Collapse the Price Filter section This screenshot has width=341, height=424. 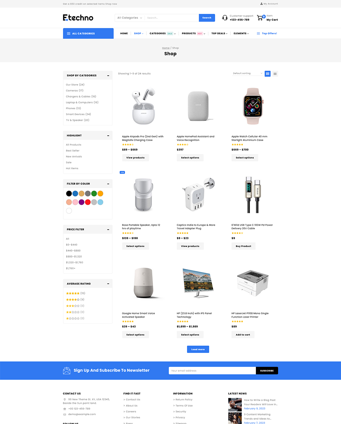click(x=108, y=229)
